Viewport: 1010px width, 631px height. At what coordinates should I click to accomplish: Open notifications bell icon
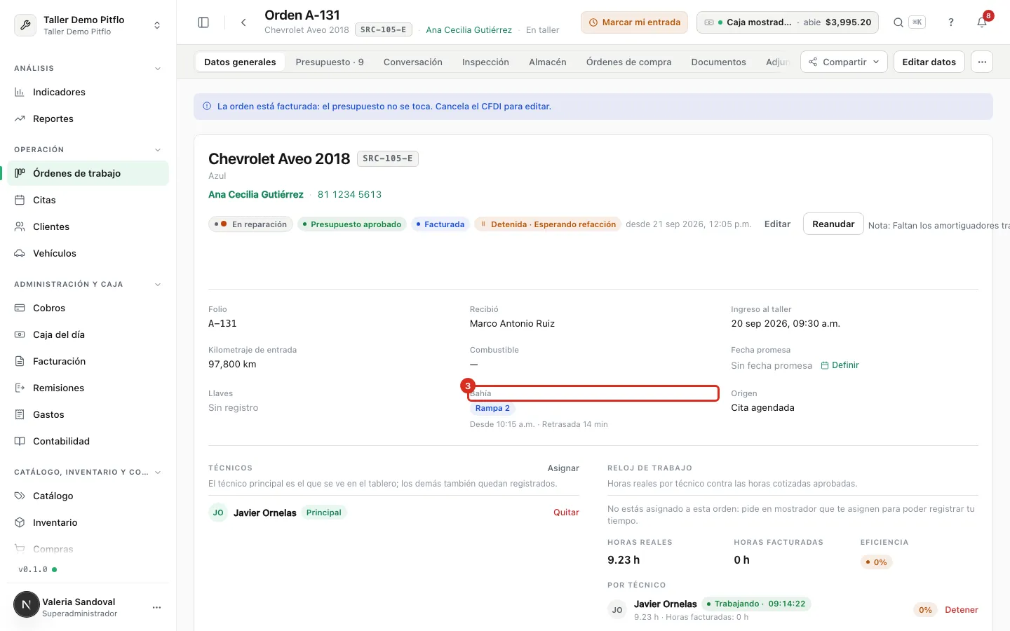pos(982,22)
